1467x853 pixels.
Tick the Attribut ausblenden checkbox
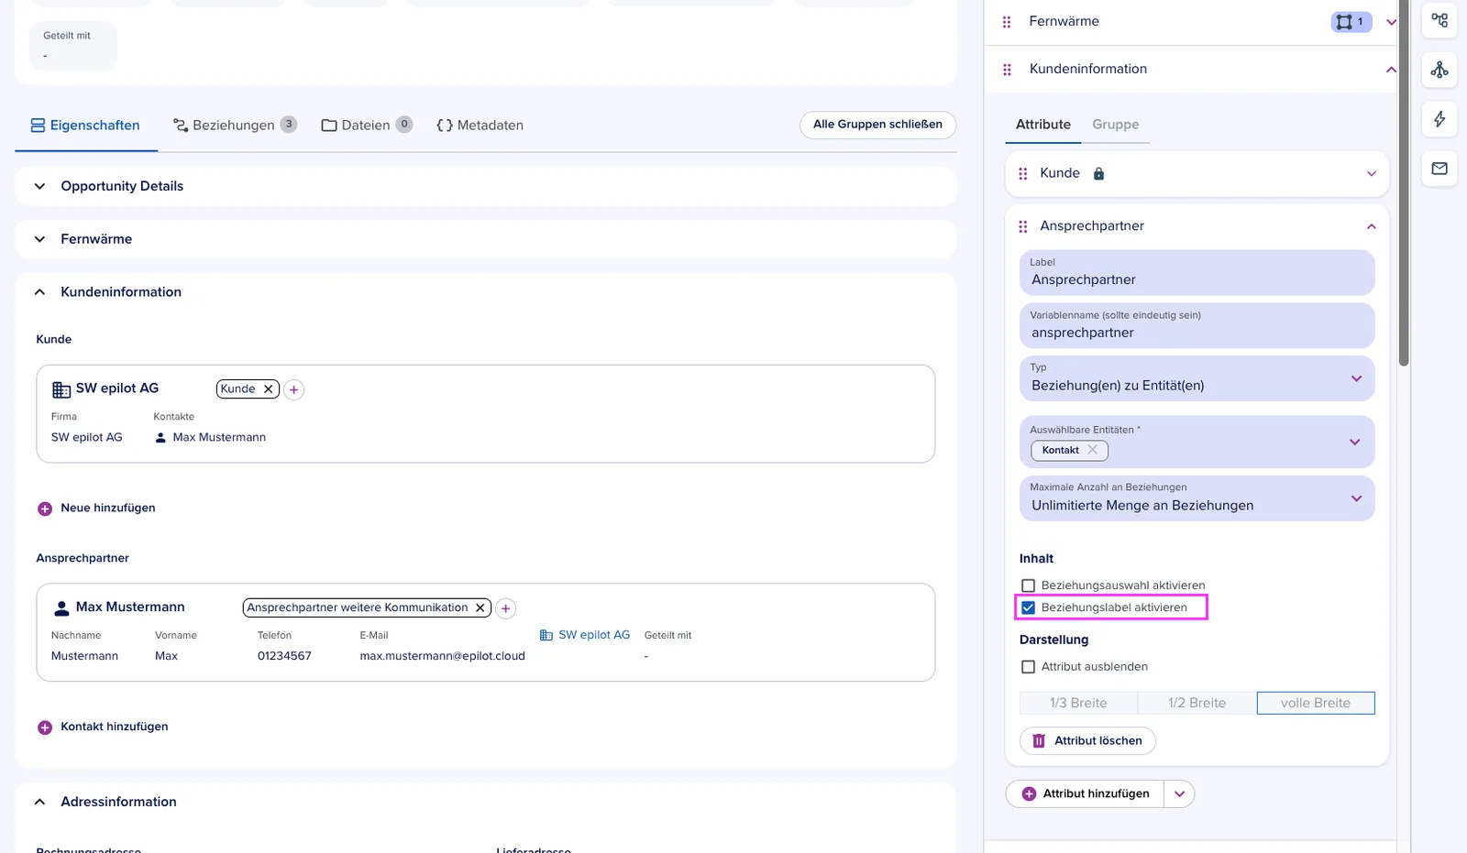click(1028, 667)
